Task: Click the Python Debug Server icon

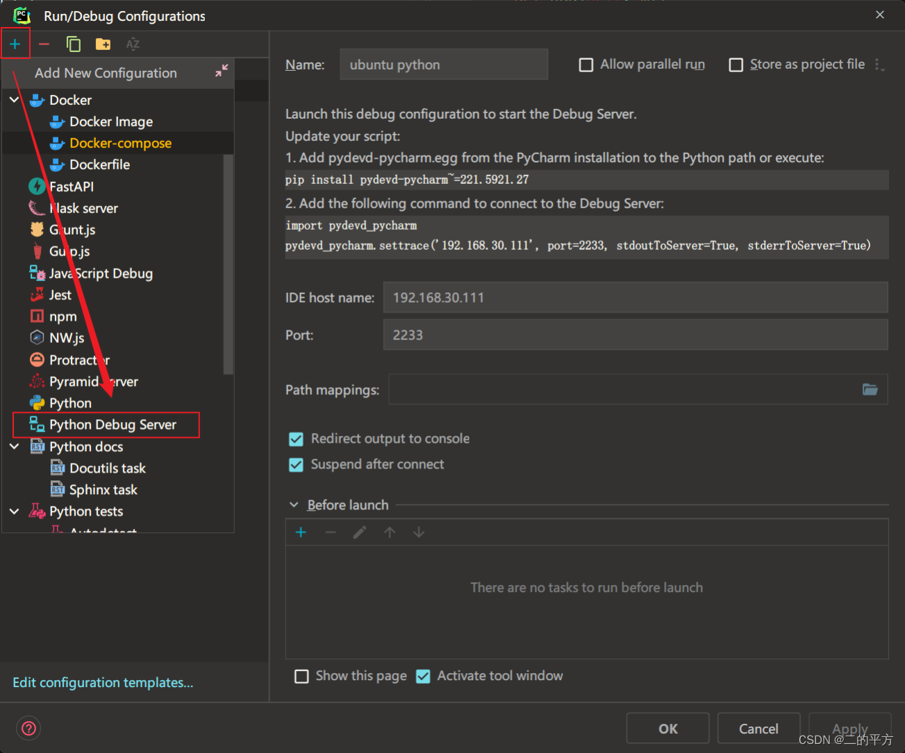Action: (x=38, y=425)
